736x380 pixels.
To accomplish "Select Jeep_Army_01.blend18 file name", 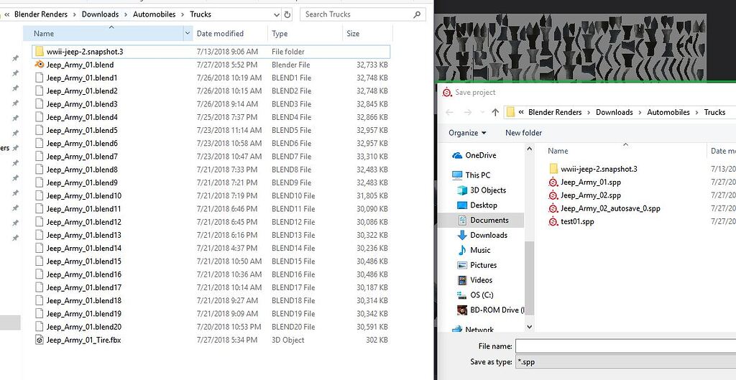I will point(84,301).
